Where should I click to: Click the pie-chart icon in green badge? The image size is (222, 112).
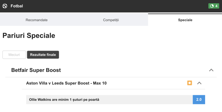coord(212,6)
